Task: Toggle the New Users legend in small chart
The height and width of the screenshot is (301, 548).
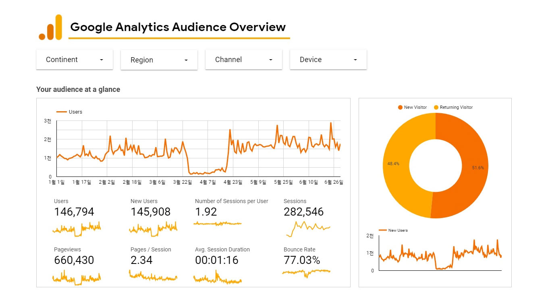Action: (x=393, y=230)
